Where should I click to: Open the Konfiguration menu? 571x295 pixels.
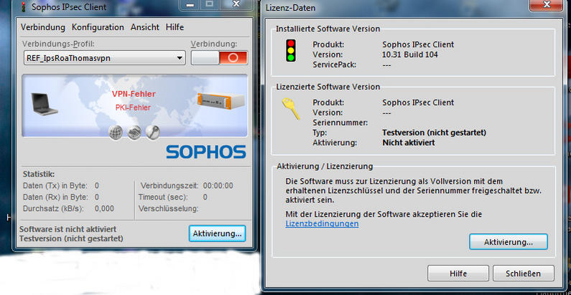point(98,27)
